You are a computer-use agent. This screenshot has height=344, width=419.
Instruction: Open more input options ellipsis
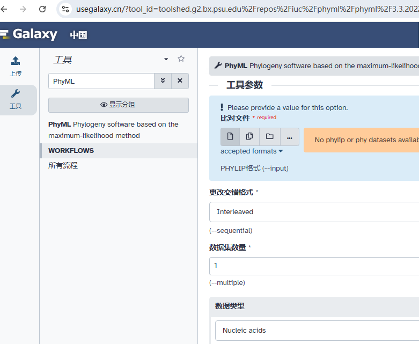[x=289, y=137]
